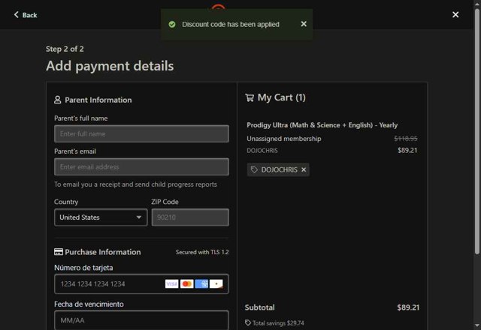Click the Secured with TLS 1.2 text
The image size is (481, 330).
202,252
